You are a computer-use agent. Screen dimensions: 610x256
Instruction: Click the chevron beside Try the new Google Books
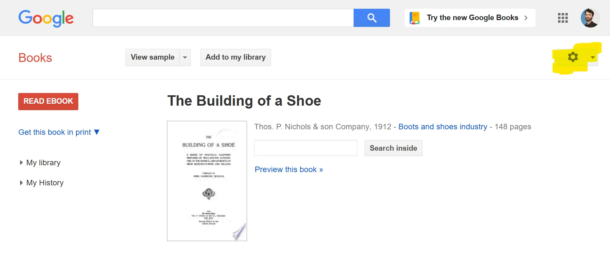pyautogui.click(x=526, y=18)
